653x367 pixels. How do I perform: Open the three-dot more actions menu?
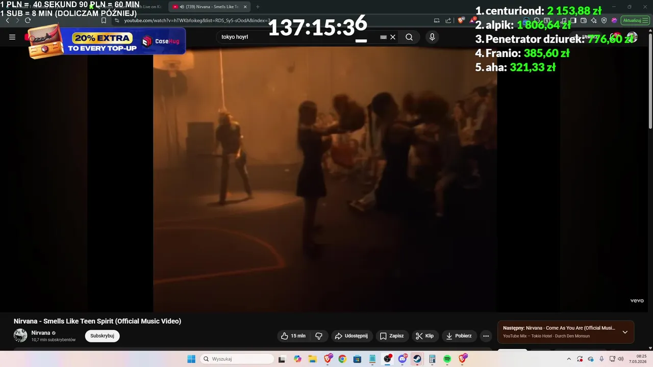point(486,336)
